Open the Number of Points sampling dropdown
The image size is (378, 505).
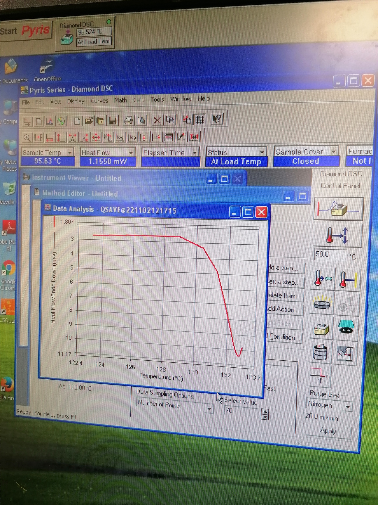pyautogui.click(x=209, y=409)
